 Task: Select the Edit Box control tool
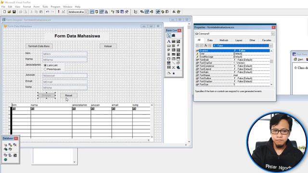tap(178, 41)
